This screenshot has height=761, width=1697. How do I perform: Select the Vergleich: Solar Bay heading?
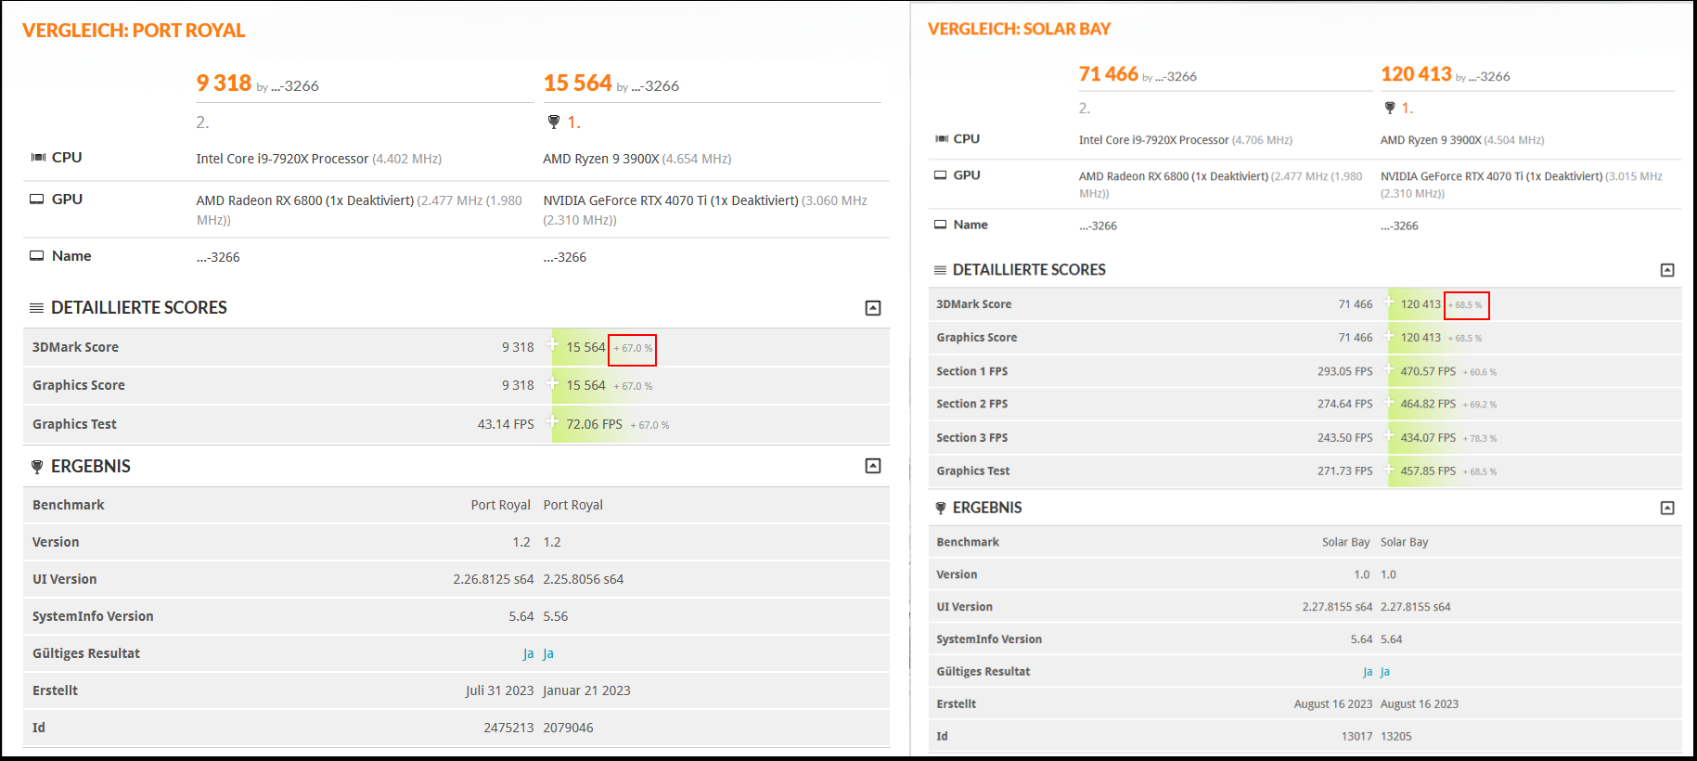(x=1019, y=29)
